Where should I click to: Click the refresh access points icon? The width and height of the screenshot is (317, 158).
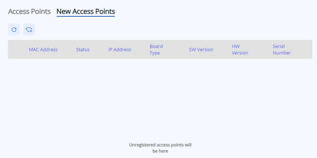(x=14, y=30)
